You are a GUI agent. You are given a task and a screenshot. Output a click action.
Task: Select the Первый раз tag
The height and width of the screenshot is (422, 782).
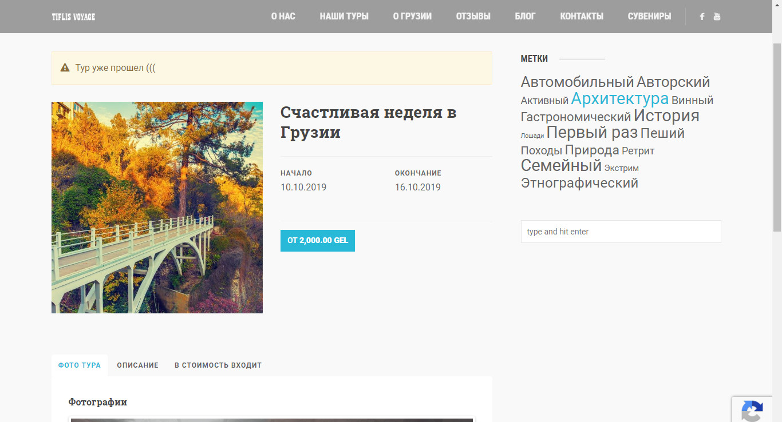tap(592, 133)
